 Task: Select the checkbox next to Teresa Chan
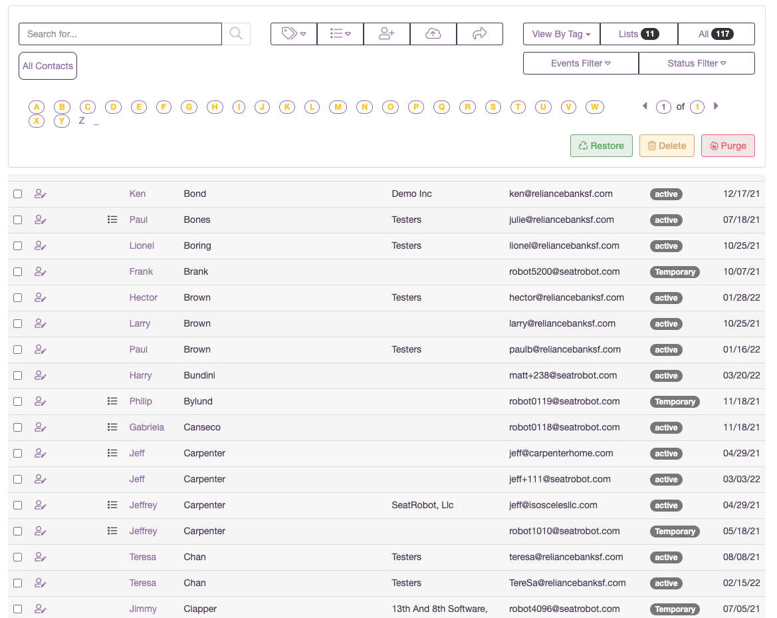point(17,557)
